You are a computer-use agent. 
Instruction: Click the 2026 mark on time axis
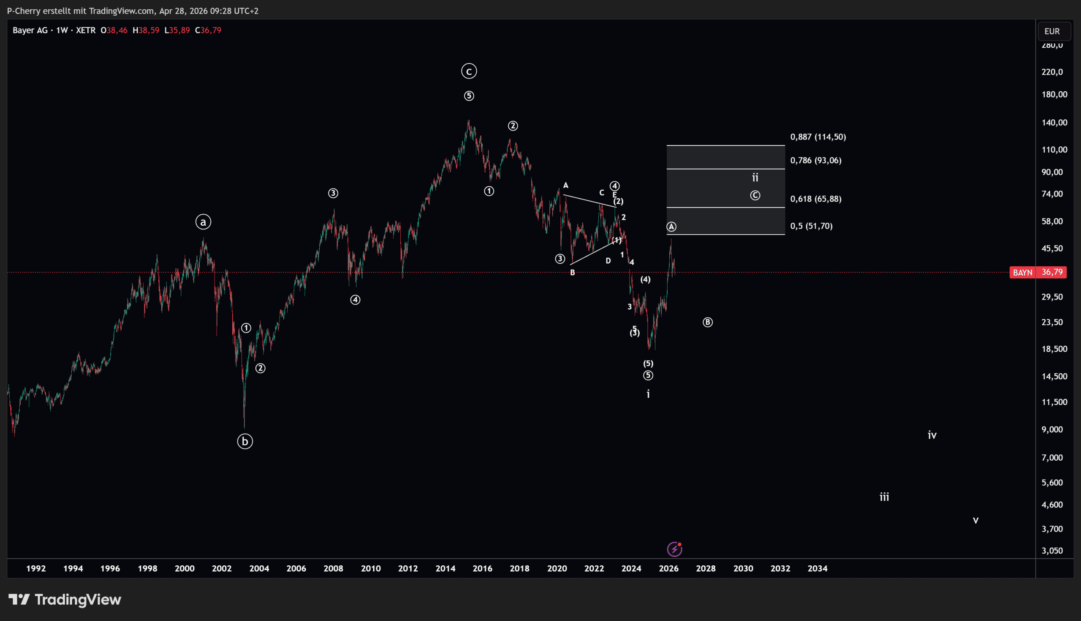[668, 569]
